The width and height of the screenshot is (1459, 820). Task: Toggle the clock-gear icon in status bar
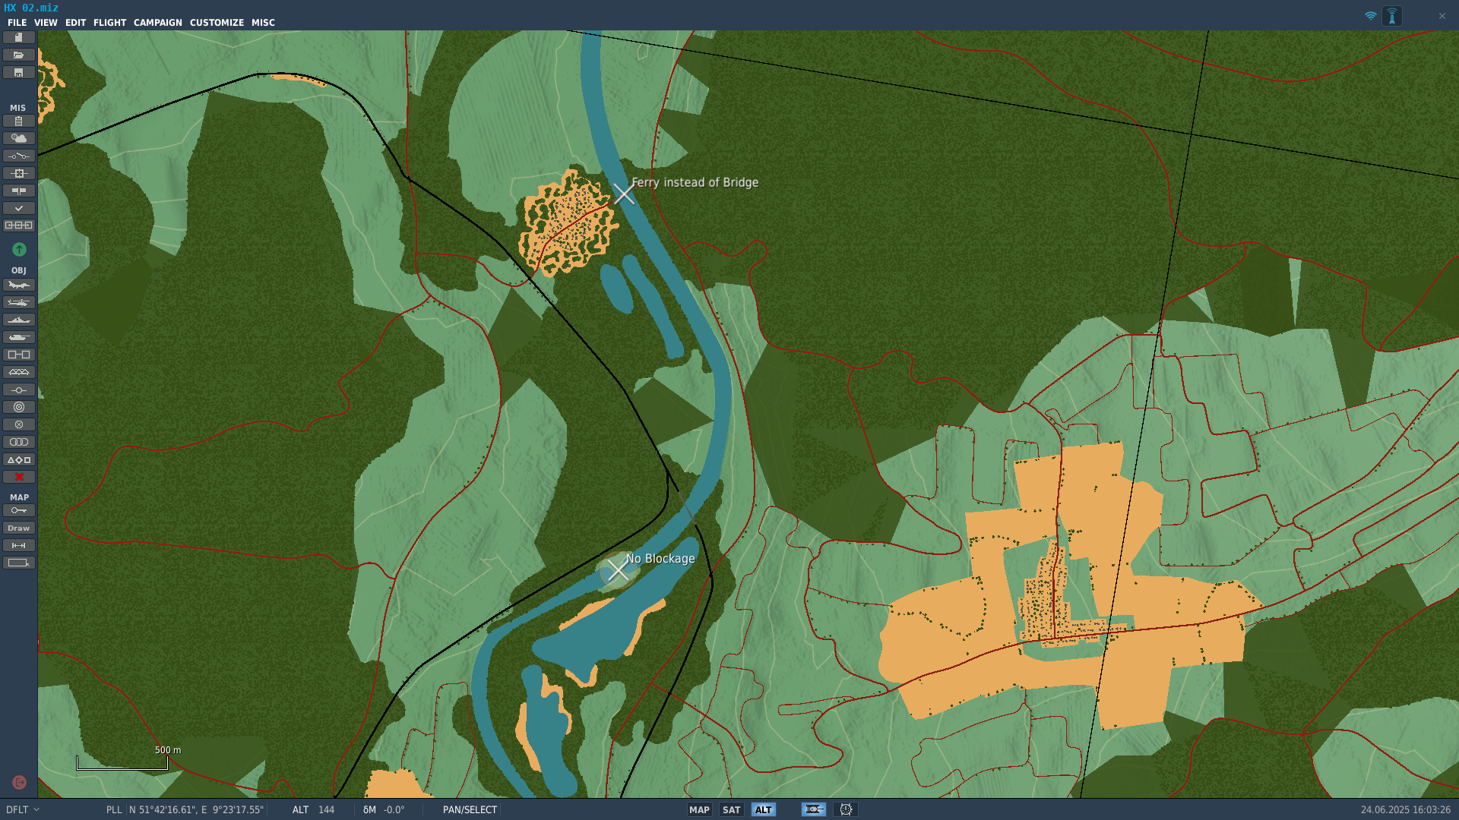click(846, 809)
